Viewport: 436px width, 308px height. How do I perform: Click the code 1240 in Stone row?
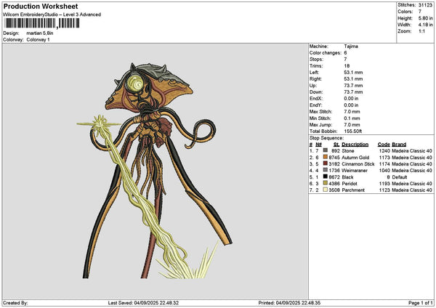(x=384, y=150)
